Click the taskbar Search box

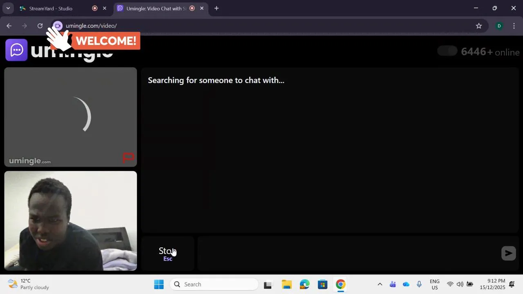click(214, 284)
